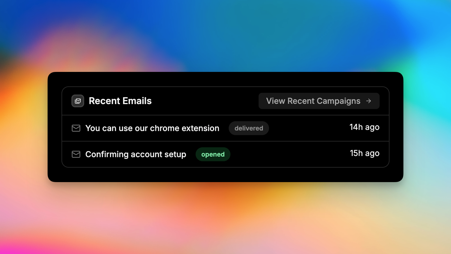This screenshot has width=451, height=254.
Task: Click the '14h ago' timestamp
Action: (x=364, y=127)
